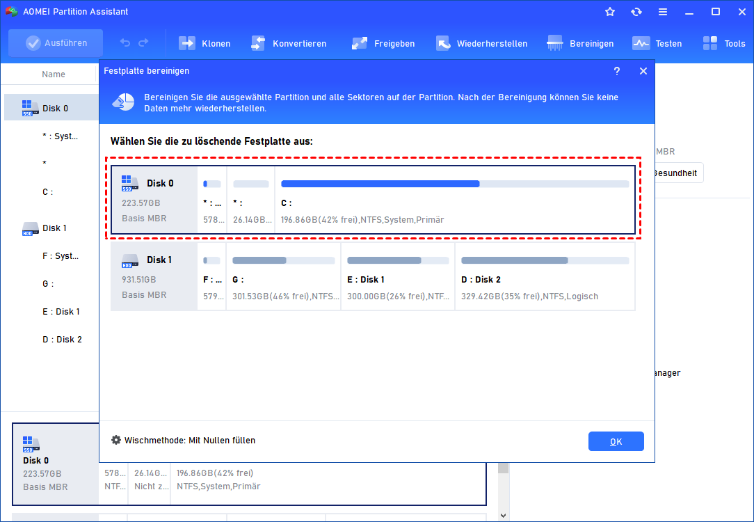This screenshot has height=522, width=754.
Task: Select the Freigeben toolbar icon
Action: coord(360,43)
